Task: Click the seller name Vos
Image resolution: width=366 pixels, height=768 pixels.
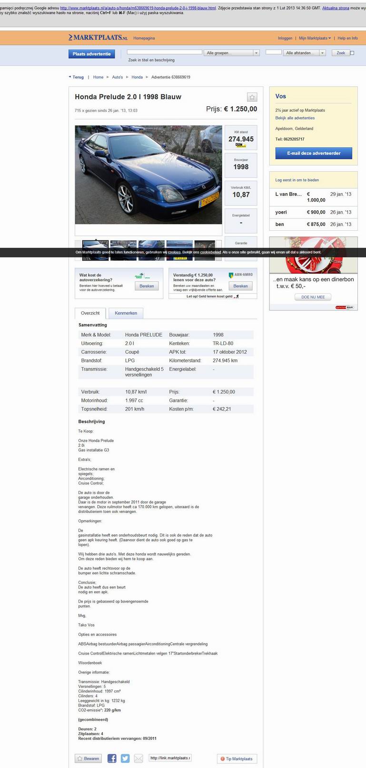Action: [x=280, y=96]
